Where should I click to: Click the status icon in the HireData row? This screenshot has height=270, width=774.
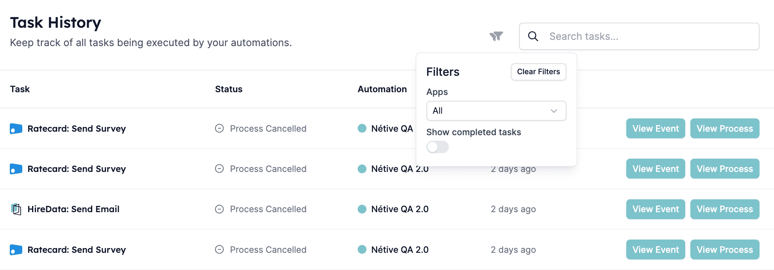click(219, 209)
